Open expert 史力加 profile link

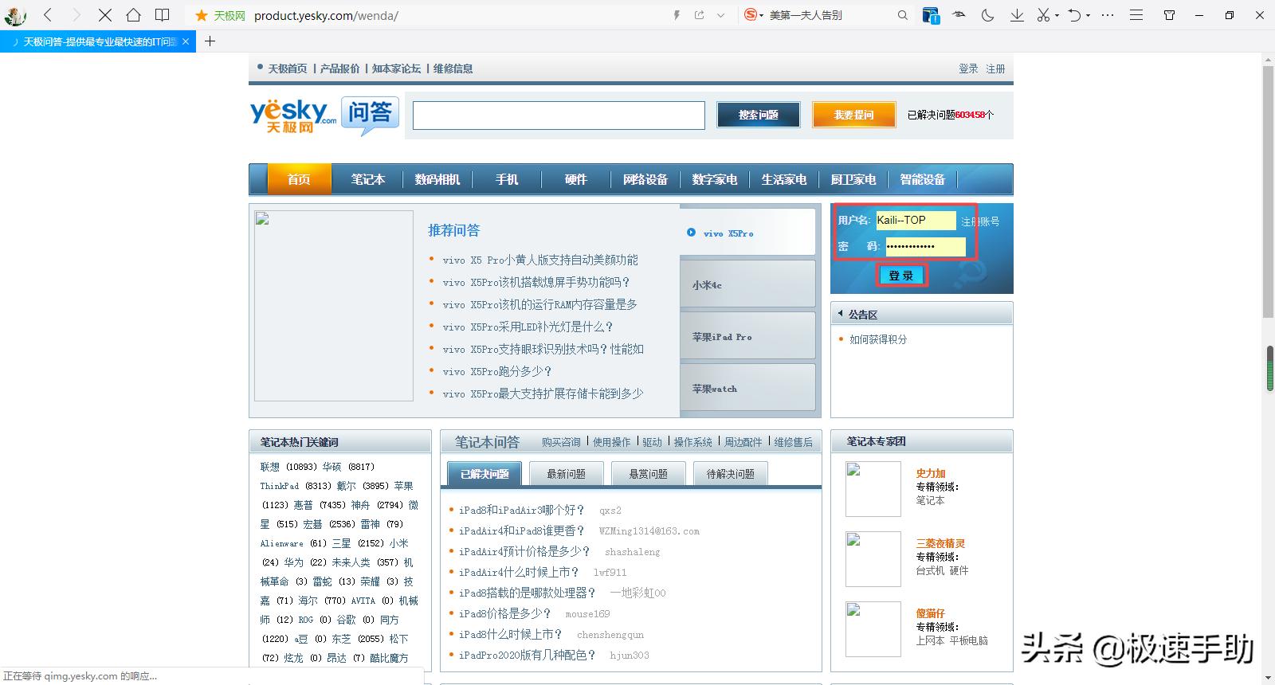[x=930, y=473]
